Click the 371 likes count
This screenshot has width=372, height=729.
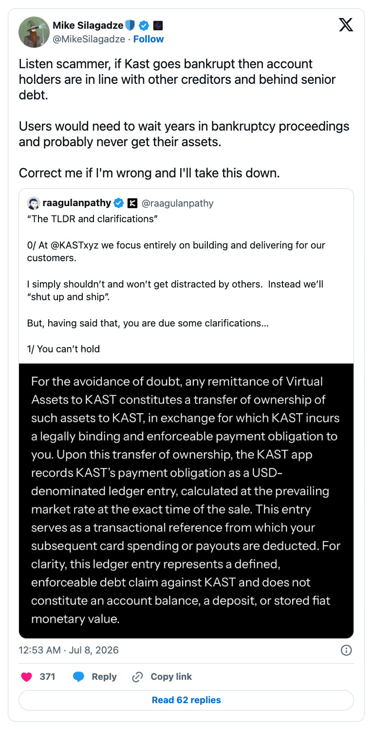[47, 677]
